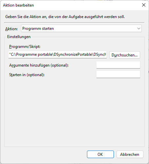The image size is (149, 164).
Task: Click the 'Aktion bearbeiten' window title
Action: coord(18,5)
